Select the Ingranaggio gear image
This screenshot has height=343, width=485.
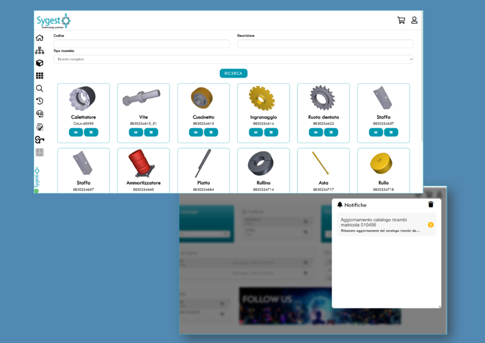pos(261,98)
